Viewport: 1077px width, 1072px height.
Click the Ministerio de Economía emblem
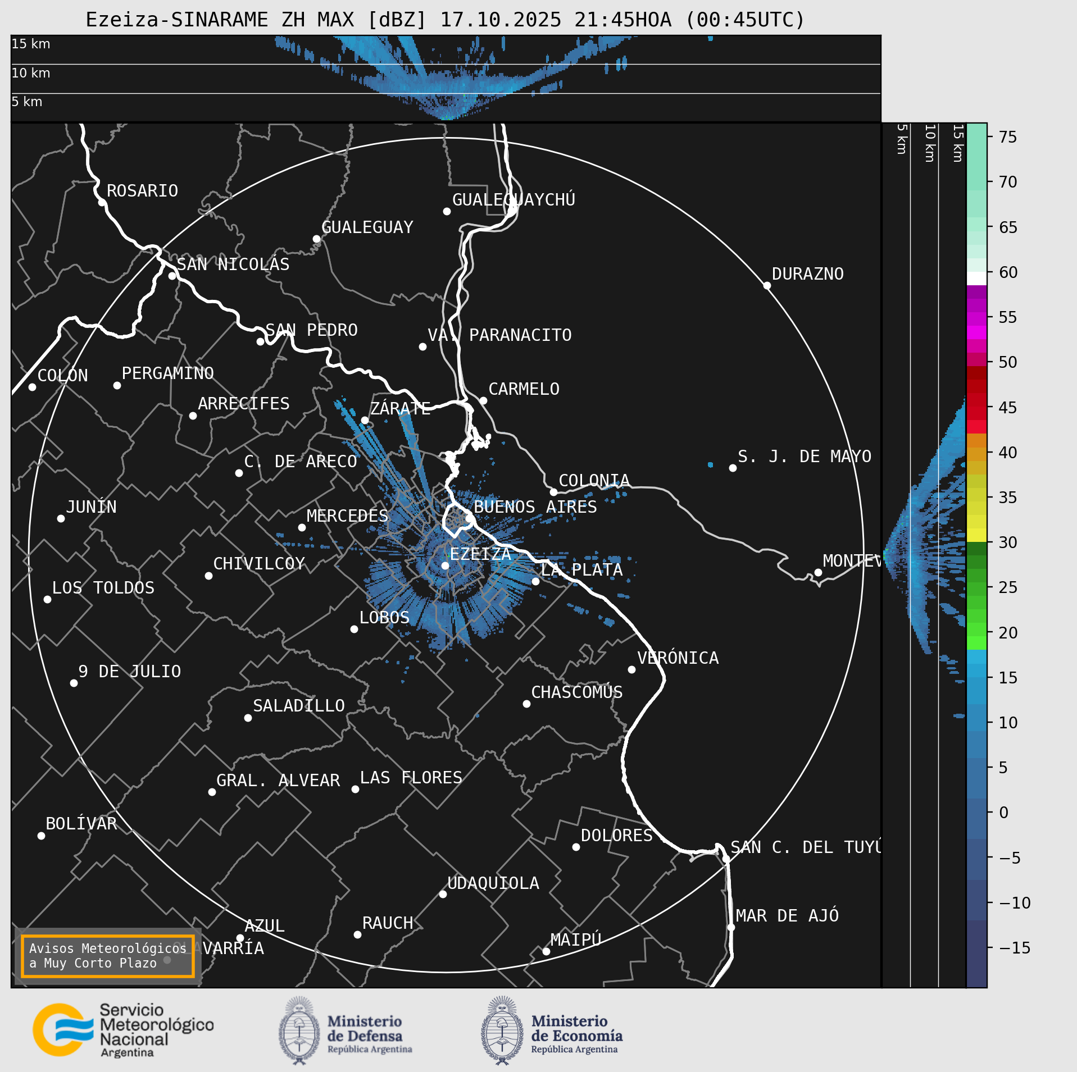coord(502,1030)
